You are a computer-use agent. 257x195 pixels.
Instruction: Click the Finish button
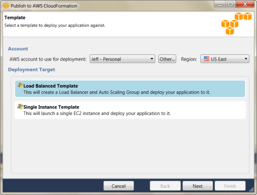(230, 186)
